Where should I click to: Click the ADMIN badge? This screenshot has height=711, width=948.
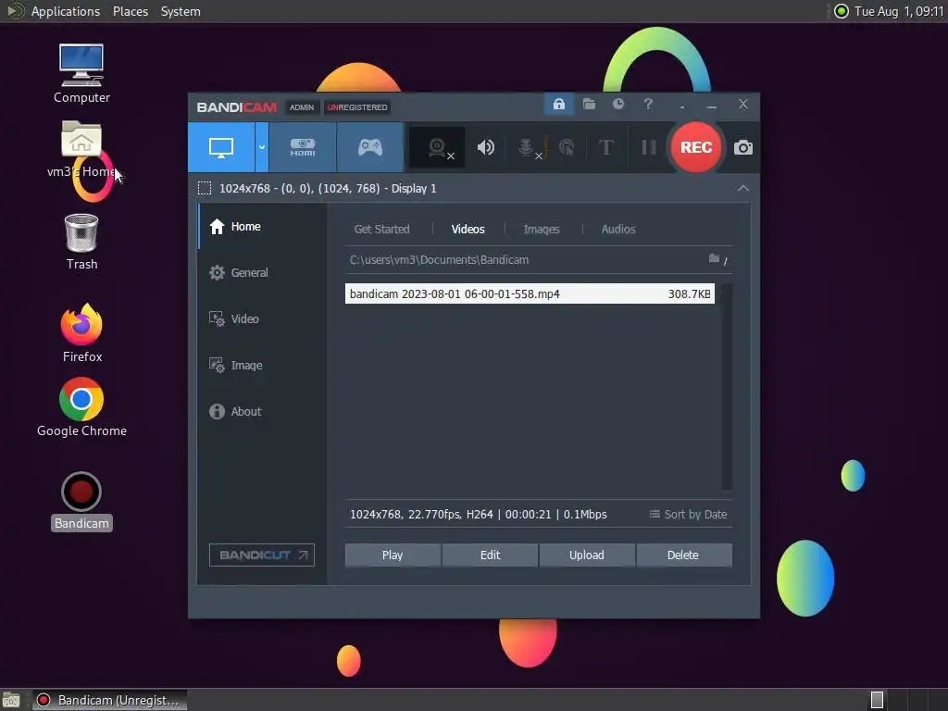tap(302, 107)
